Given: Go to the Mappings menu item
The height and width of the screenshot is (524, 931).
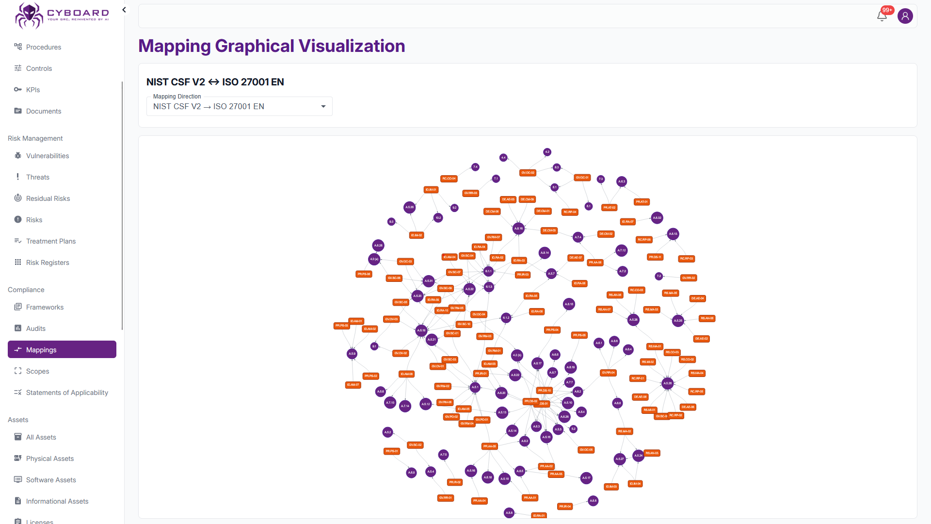Looking at the screenshot, I should (x=62, y=350).
